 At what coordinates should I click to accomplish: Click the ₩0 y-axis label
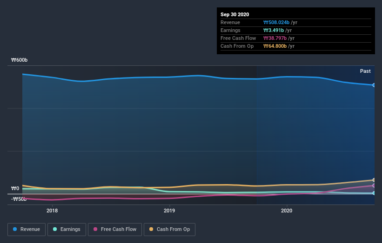point(15,188)
